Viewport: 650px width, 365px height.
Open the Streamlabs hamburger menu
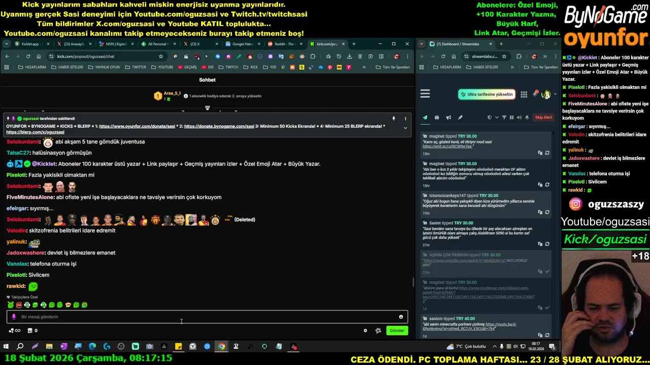pyautogui.click(x=425, y=94)
